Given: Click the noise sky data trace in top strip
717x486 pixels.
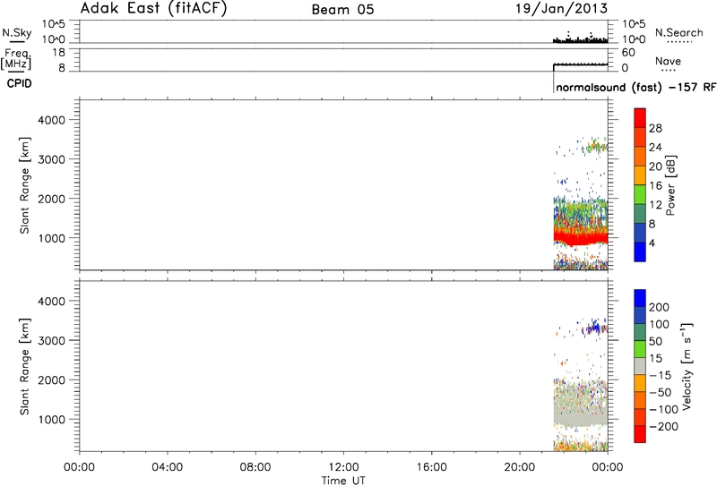Looking at the screenshot, I should coord(580,39).
